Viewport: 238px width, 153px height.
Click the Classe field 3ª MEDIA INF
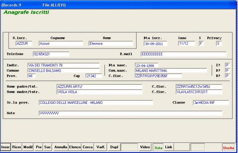coord(211,103)
